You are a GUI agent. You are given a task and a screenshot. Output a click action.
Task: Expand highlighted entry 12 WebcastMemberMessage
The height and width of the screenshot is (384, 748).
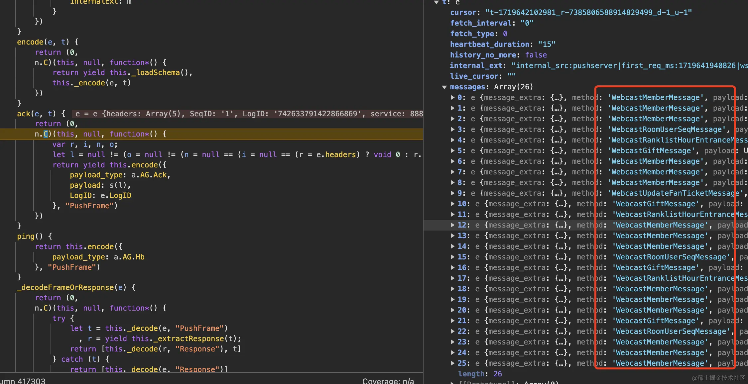click(x=452, y=225)
